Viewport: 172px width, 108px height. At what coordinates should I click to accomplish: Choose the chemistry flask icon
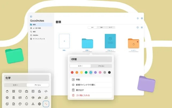pyautogui.click(x=26, y=98)
